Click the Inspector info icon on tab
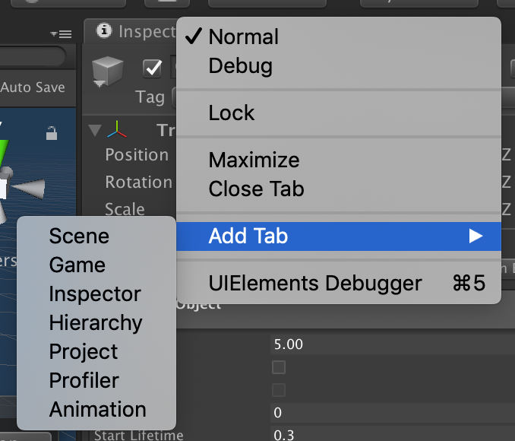This screenshot has width=515, height=441. pyautogui.click(x=104, y=31)
